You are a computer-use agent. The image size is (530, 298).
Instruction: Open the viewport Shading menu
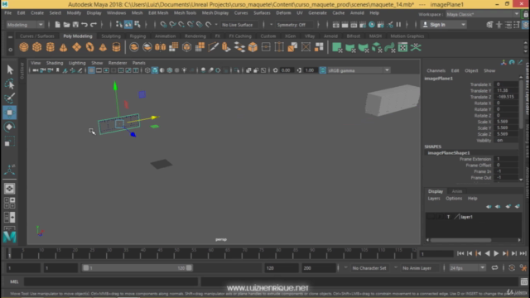(55, 63)
